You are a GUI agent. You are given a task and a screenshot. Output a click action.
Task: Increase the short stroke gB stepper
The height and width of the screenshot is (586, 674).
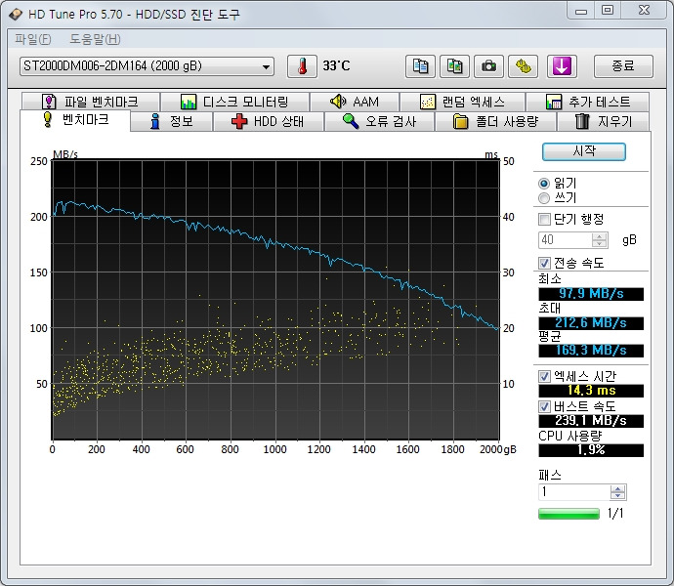tap(599, 236)
